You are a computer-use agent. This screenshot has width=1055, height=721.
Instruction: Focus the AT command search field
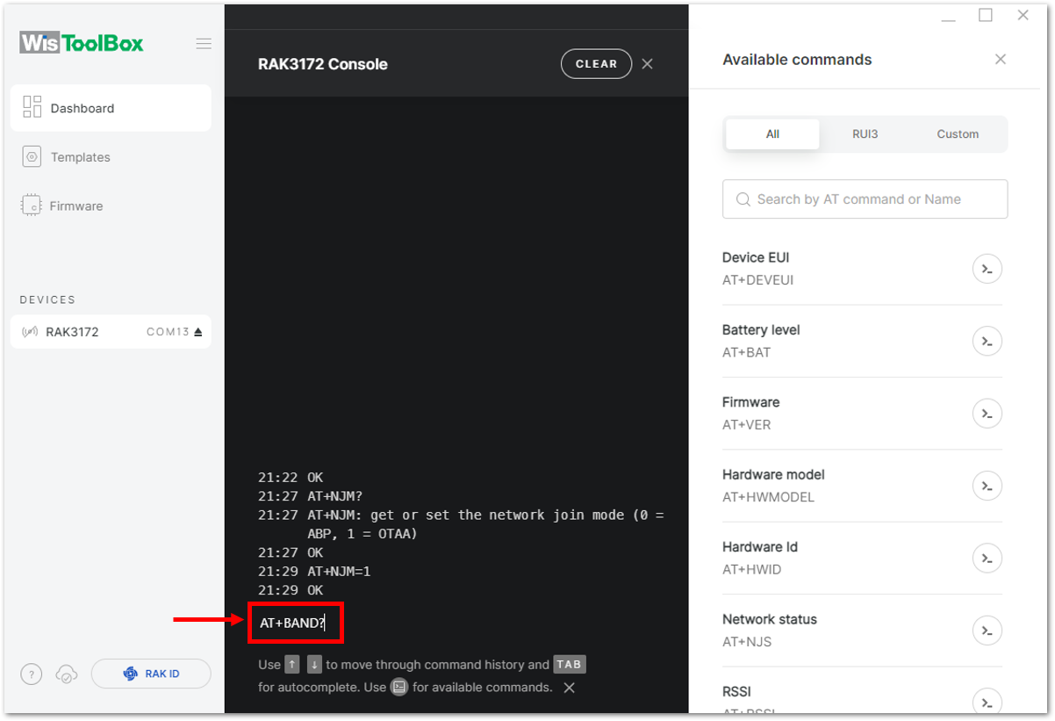[x=865, y=199]
